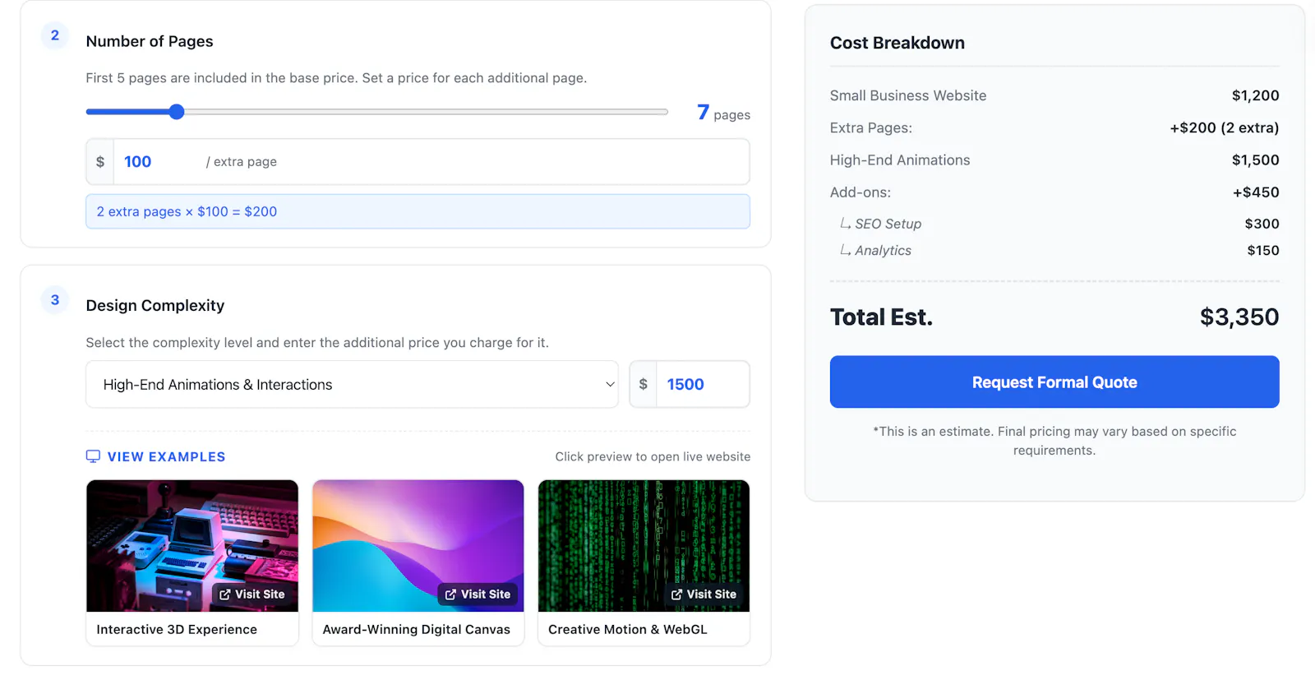Viewport: 1315px width, 680px height.
Task: Click the Total Est. label
Action: click(x=881, y=317)
